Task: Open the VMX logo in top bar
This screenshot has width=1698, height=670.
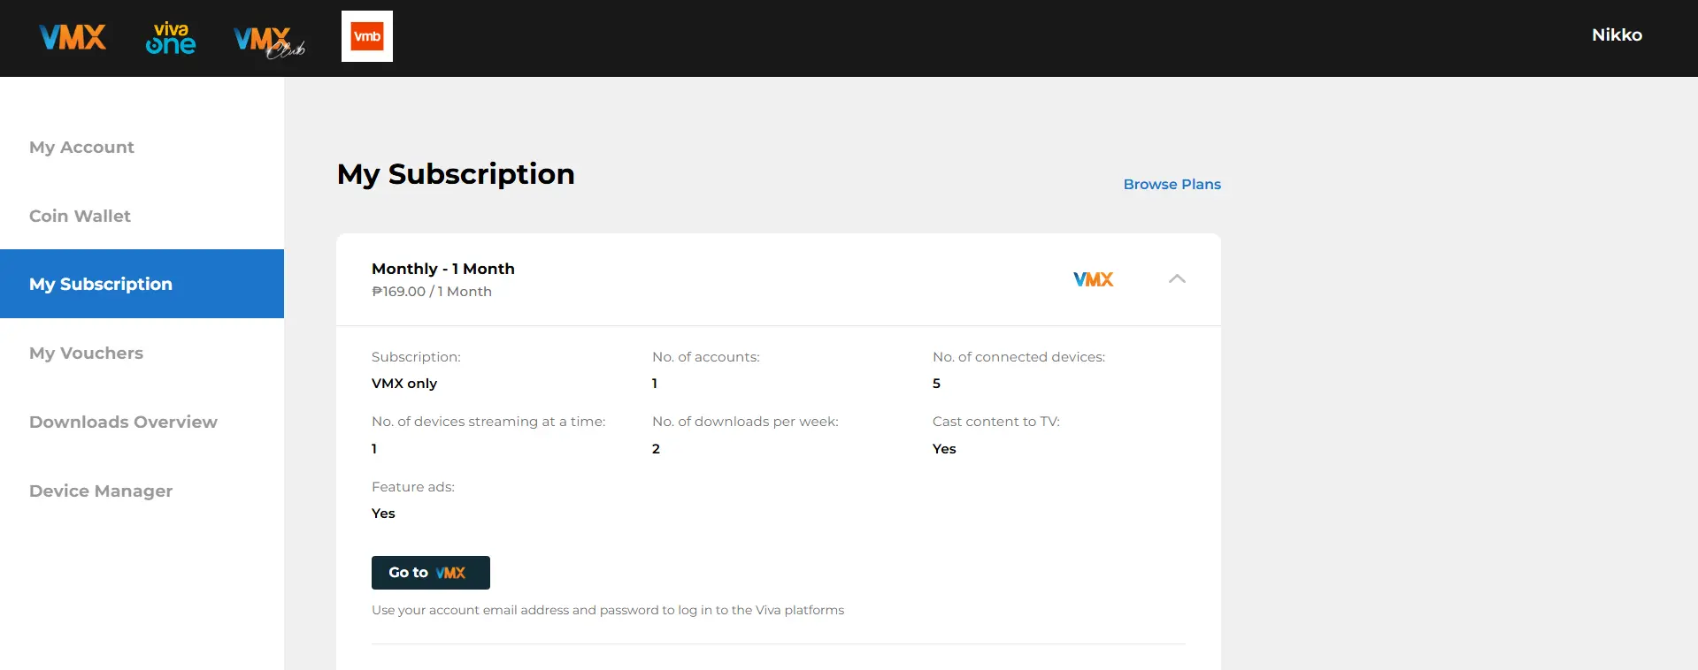Action: [x=73, y=37]
